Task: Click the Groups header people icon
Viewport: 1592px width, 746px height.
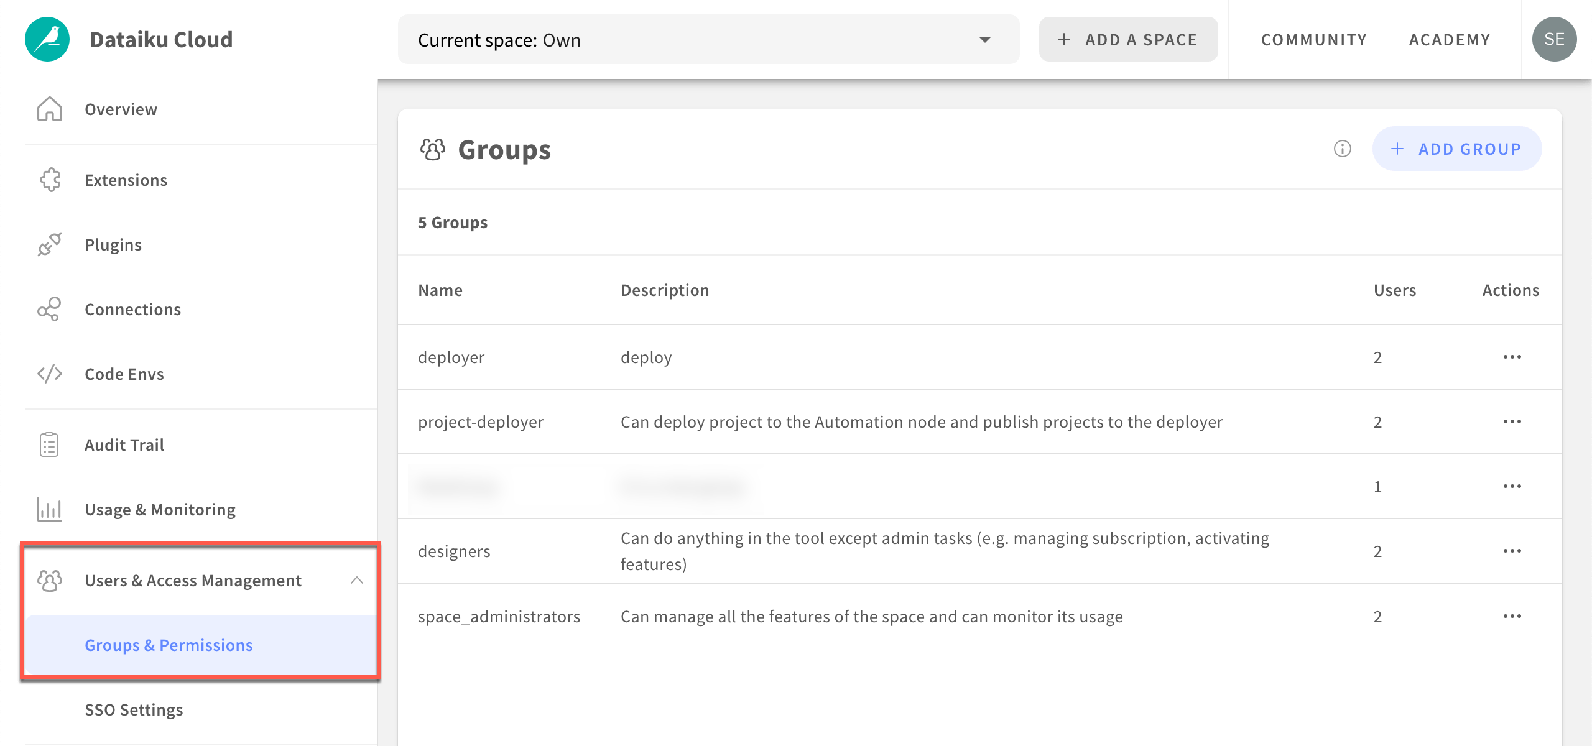Action: click(433, 149)
